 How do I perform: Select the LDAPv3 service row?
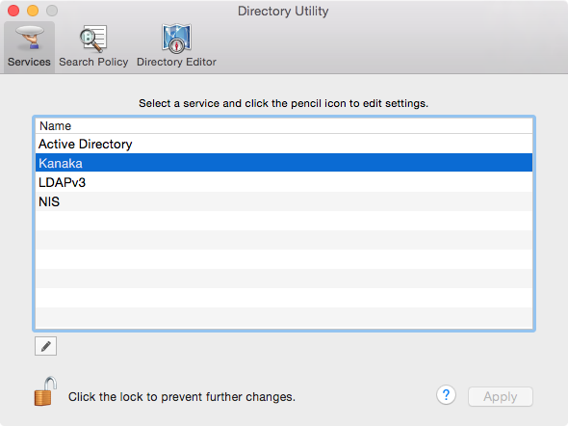point(284,182)
